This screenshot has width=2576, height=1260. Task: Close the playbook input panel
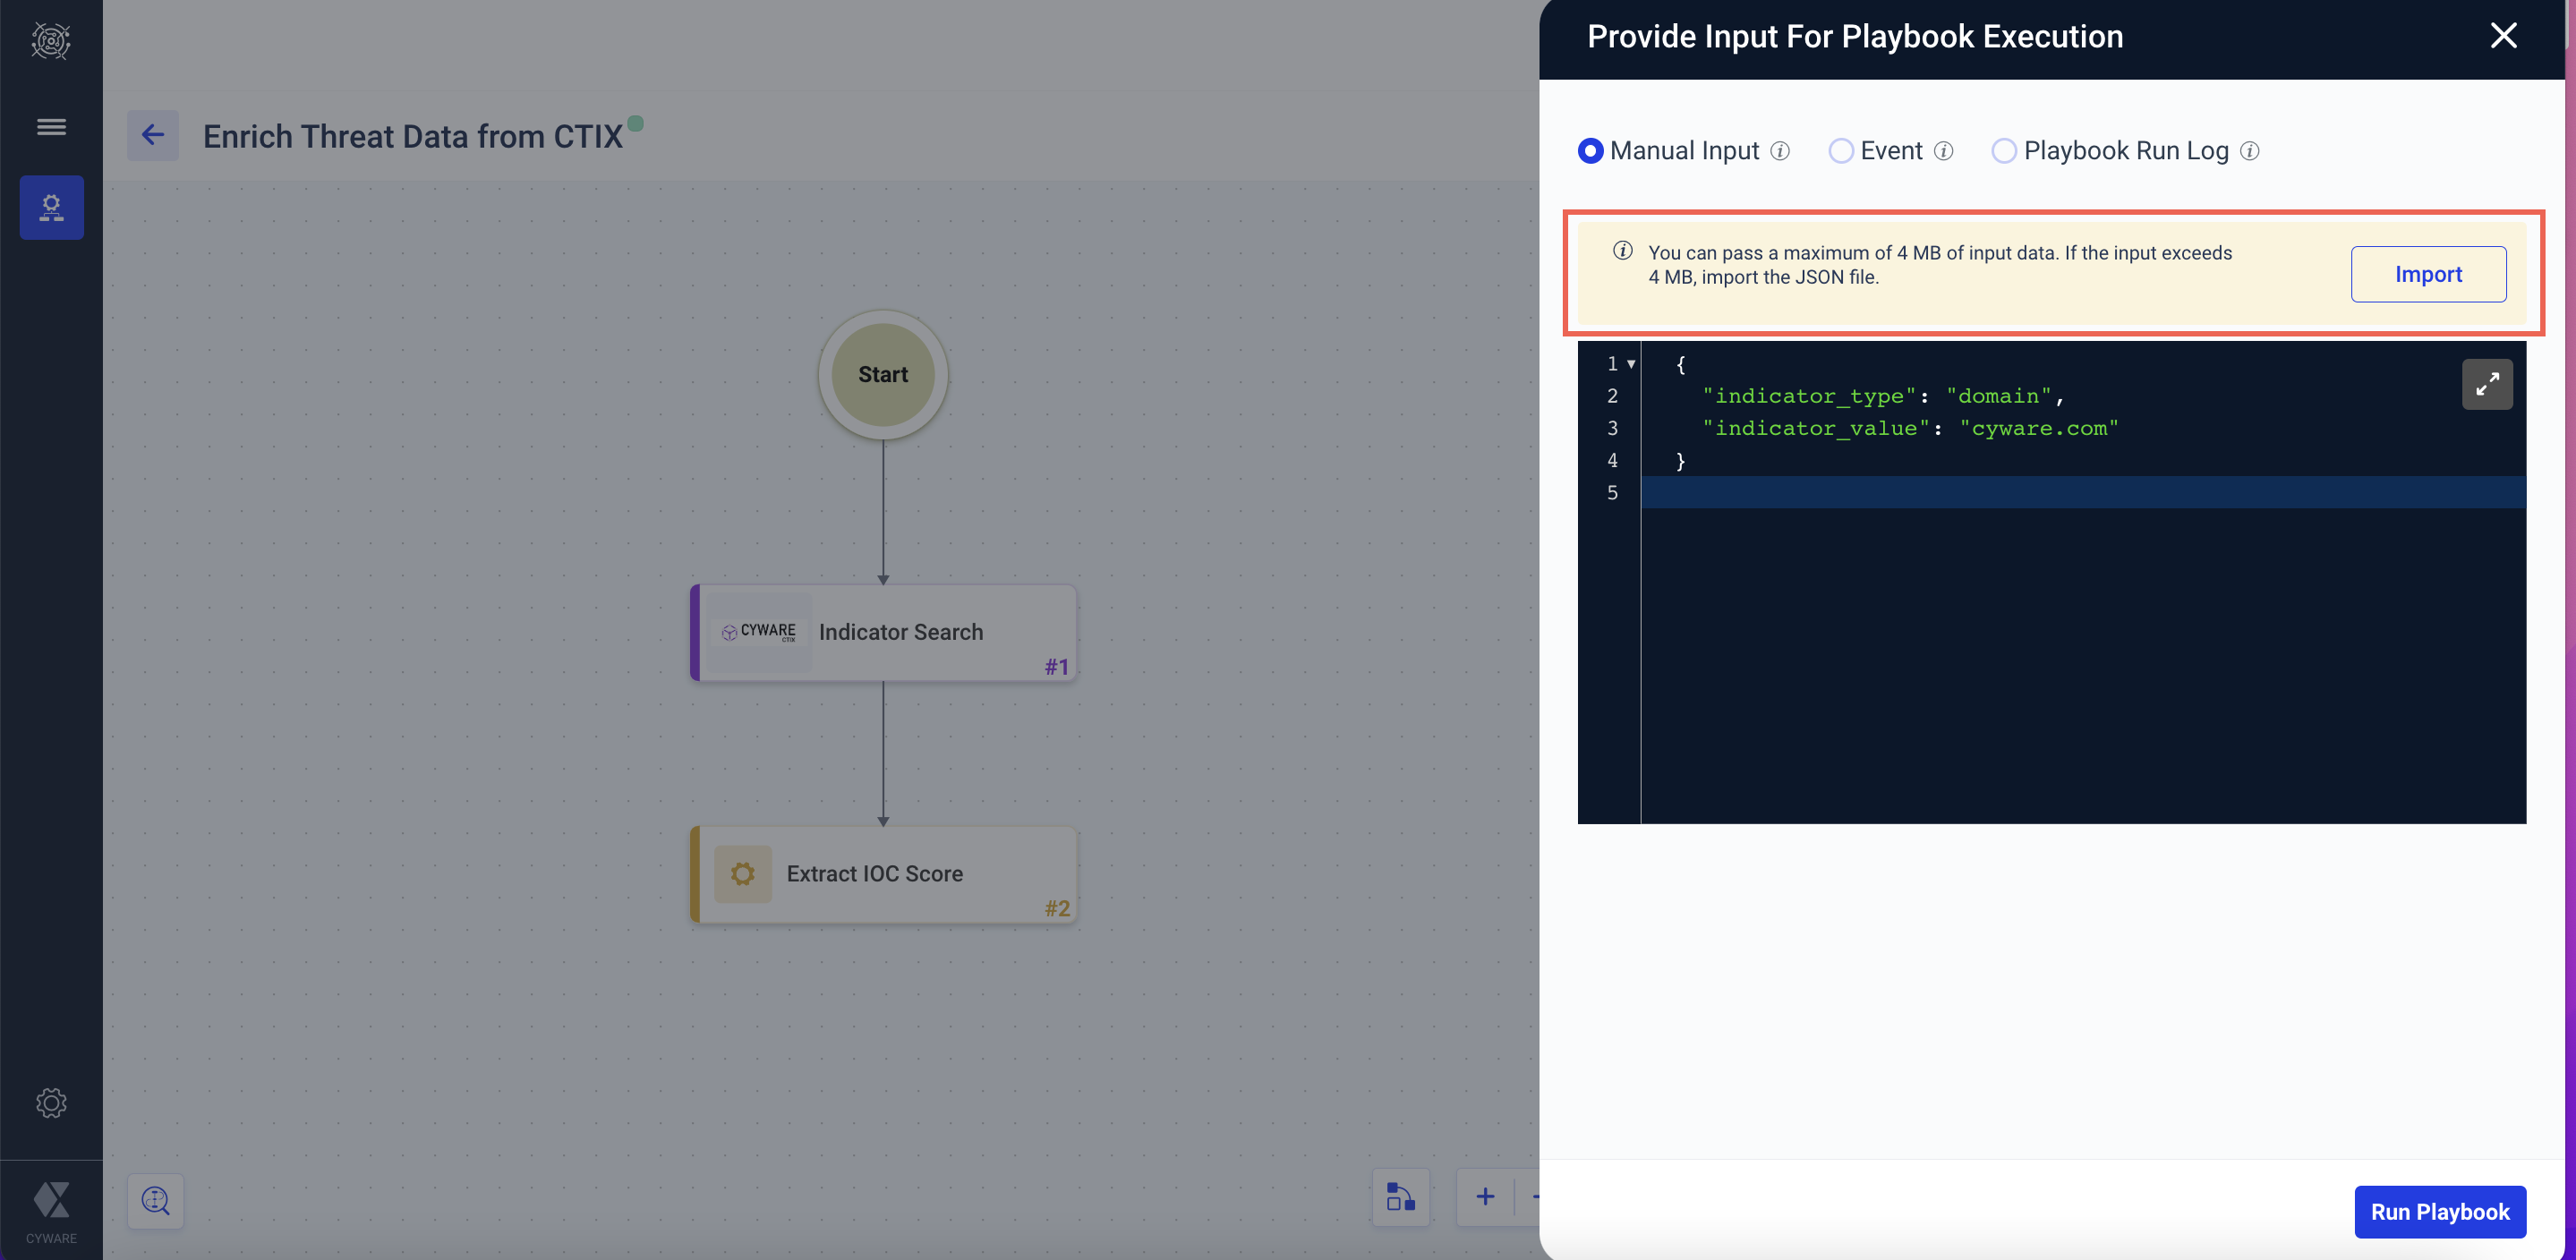coord(2503,36)
